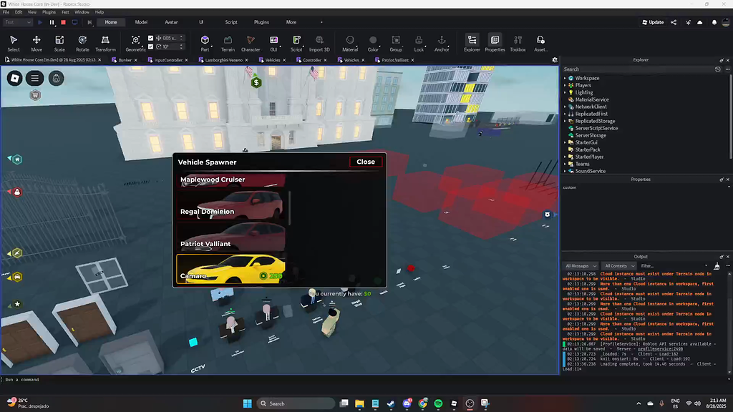Click the GUI toolbar icon

coord(273,43)
